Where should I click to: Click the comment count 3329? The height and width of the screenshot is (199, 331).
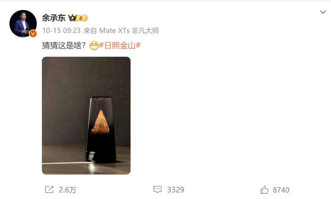pyautogui.click(x=175, y=190)
